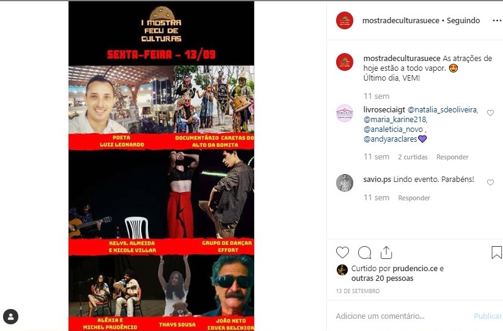
Task: Reply to the livroseciaigt comment
Action: click(x=452, y=157)
